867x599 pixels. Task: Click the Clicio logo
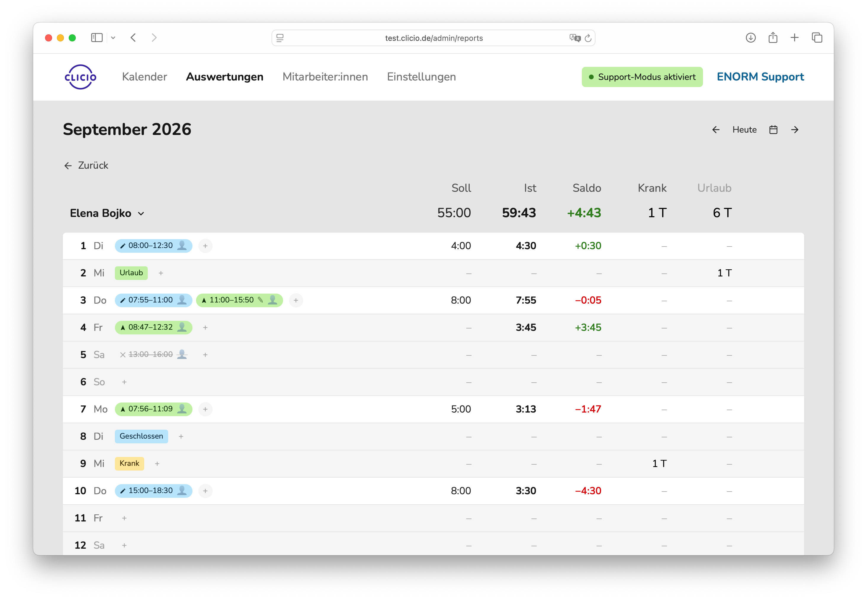tap(80, 77)
